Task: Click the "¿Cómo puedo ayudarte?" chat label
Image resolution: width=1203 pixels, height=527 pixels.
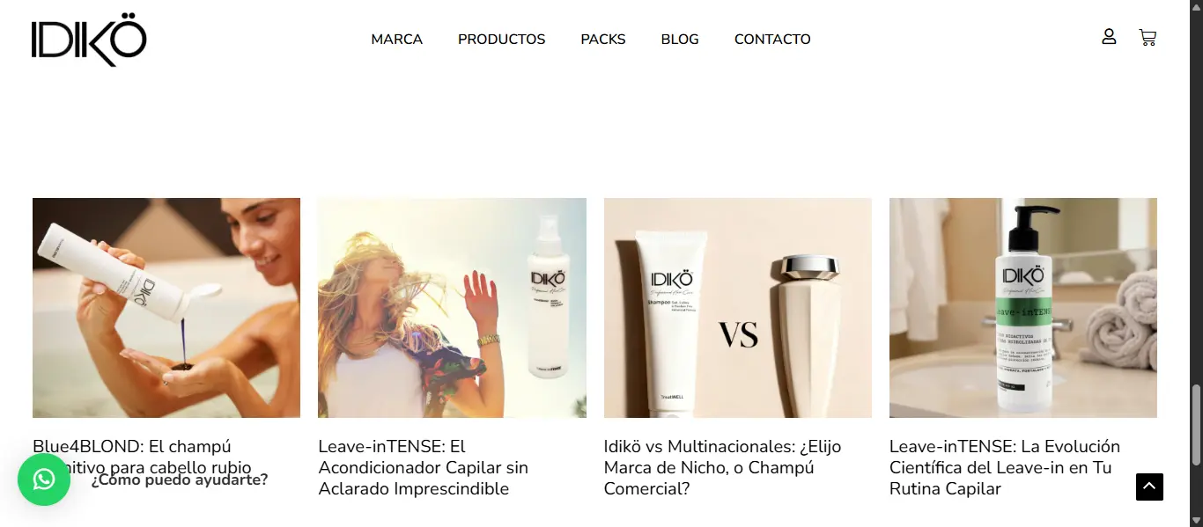Action: coord(180,479)
